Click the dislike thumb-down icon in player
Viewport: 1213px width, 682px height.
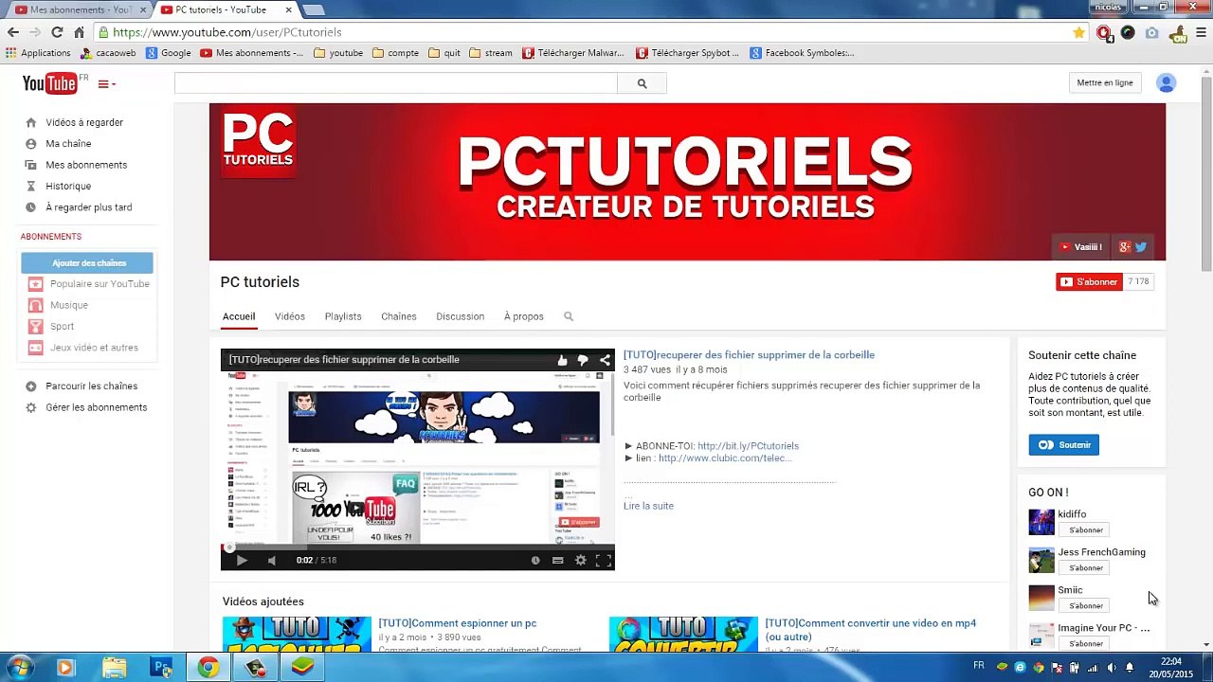[583, 360]
